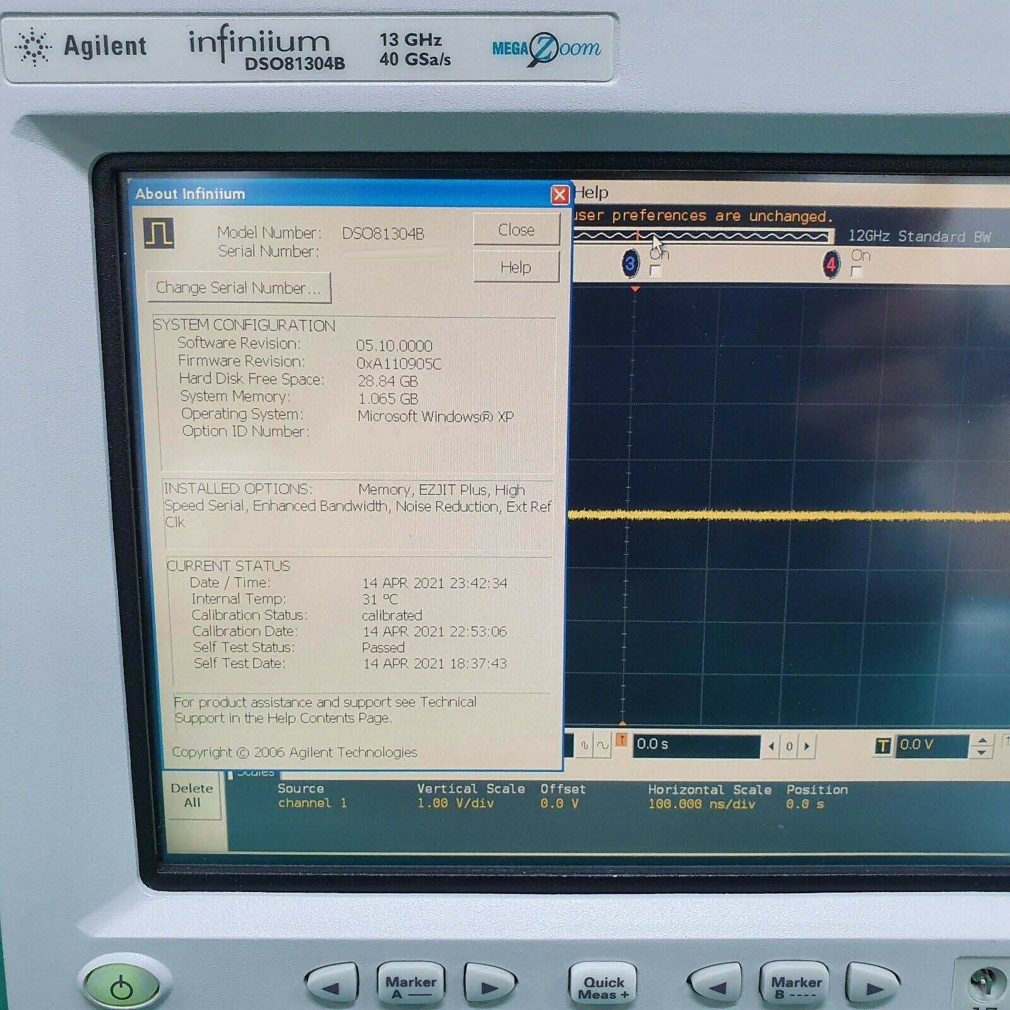Click the zero position button
The width and height of the screenshot is (1010, 1010).
pos(789,746)
